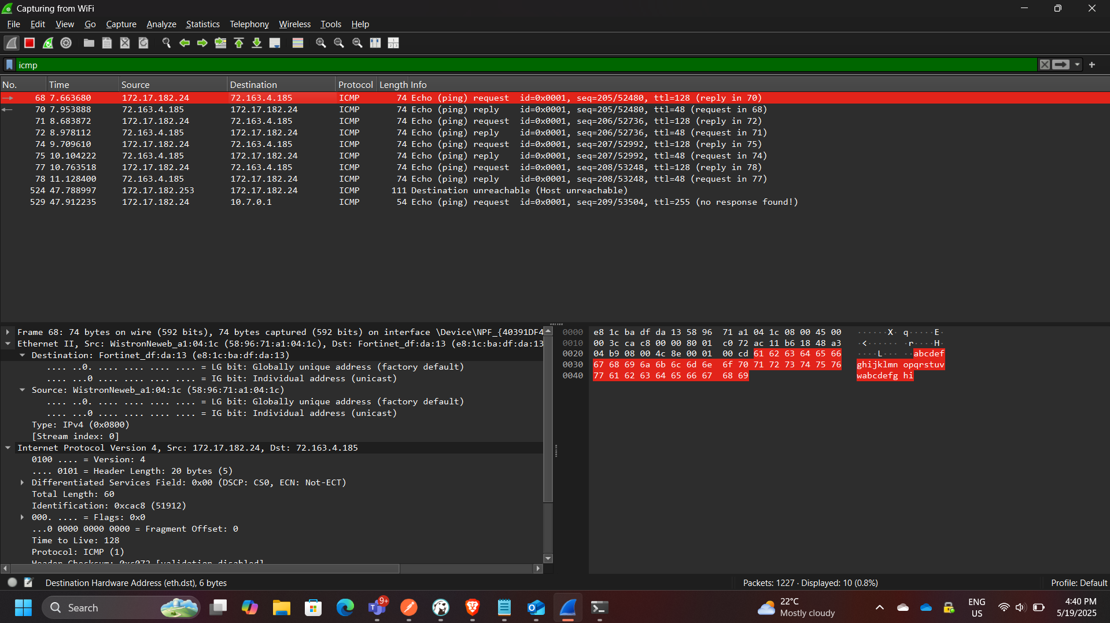Select packet 75 in the list
The height and width of the screenshot is (623, 1110).
231,156
